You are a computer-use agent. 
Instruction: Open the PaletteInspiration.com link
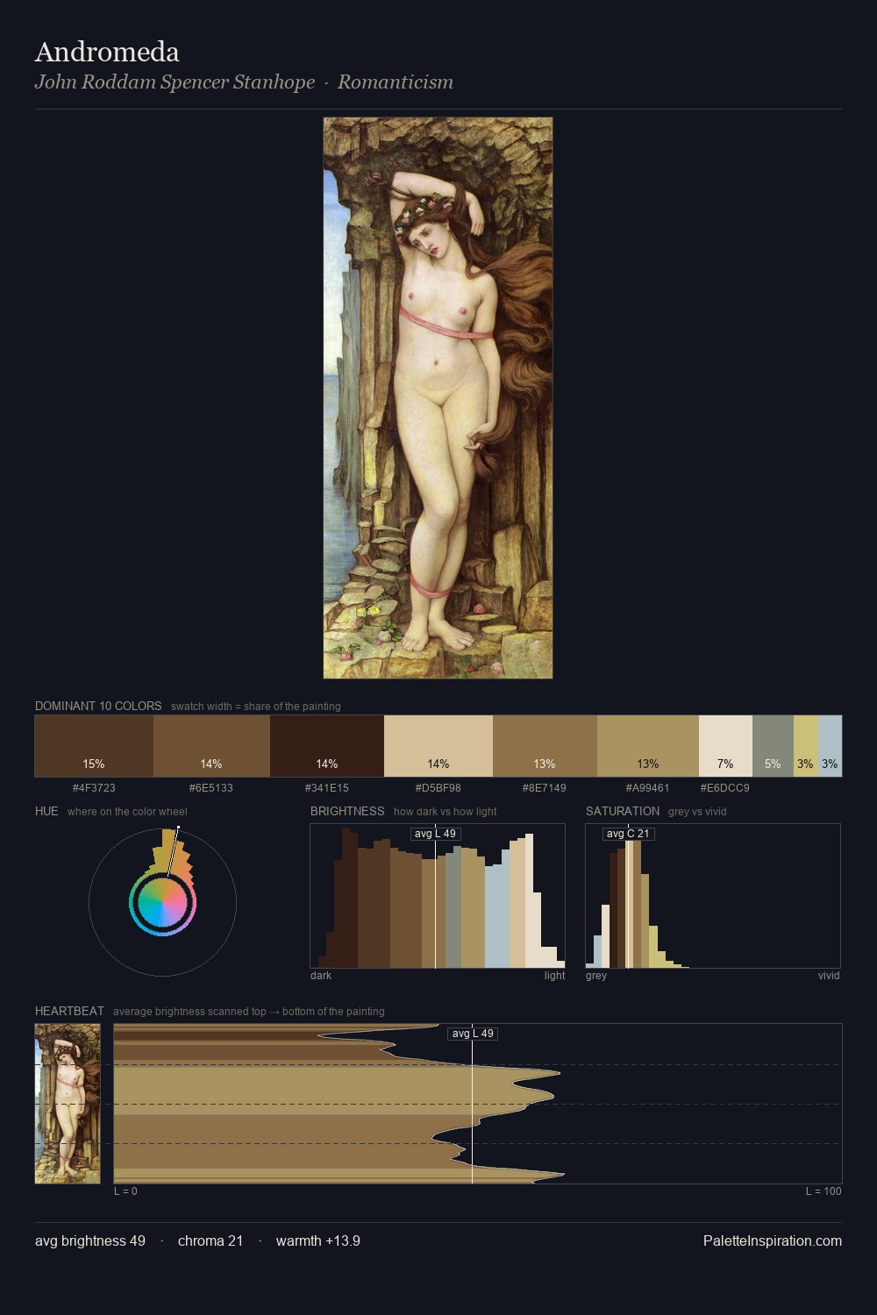773,1241
